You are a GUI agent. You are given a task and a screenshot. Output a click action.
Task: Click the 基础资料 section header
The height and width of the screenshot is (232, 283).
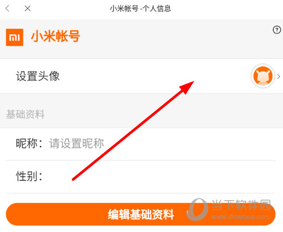(x=25, y=114)
